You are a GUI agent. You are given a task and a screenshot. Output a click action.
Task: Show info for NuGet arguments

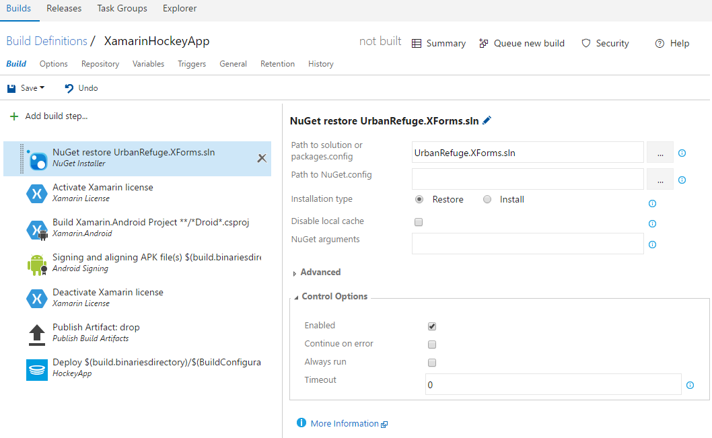tap(653, 245)
